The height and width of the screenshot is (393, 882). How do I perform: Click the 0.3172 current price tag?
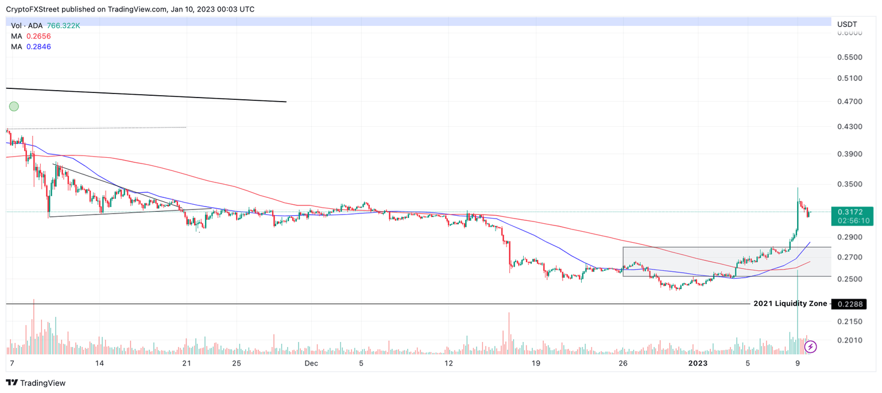click(x=853, y=212)
